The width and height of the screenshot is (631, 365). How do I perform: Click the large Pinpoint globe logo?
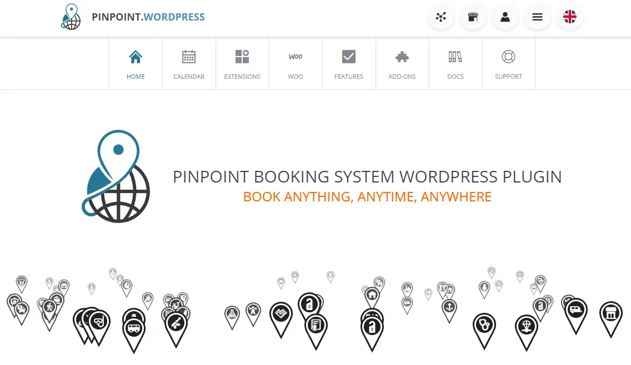tap(116, 176)
